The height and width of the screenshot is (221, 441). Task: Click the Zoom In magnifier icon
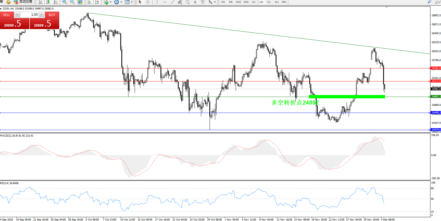[x=64, y=2]
